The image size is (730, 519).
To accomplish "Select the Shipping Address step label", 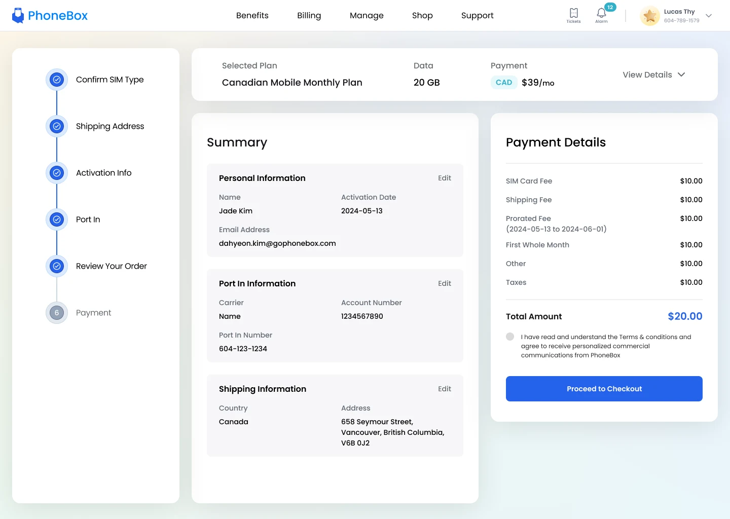I will [x=110, y=126].
